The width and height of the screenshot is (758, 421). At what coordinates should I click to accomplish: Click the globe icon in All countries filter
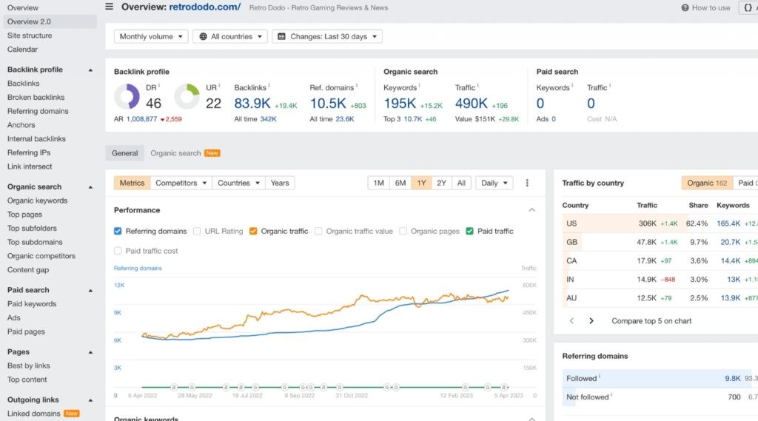(x=203, y=36)
